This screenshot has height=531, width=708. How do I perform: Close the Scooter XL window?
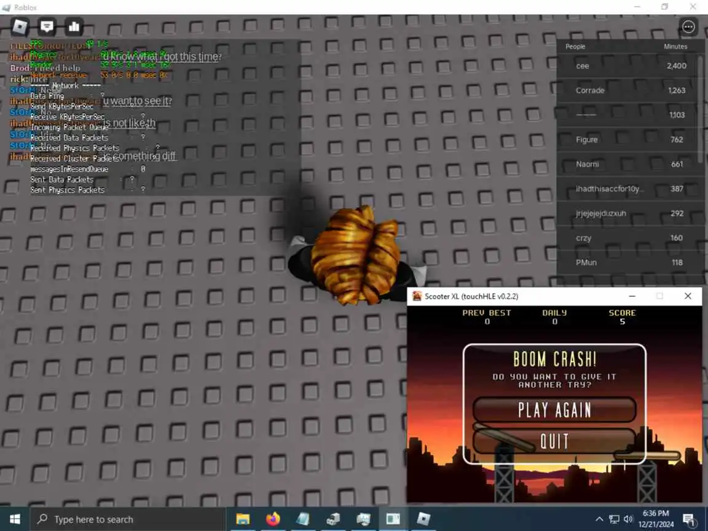pos(688,296)
